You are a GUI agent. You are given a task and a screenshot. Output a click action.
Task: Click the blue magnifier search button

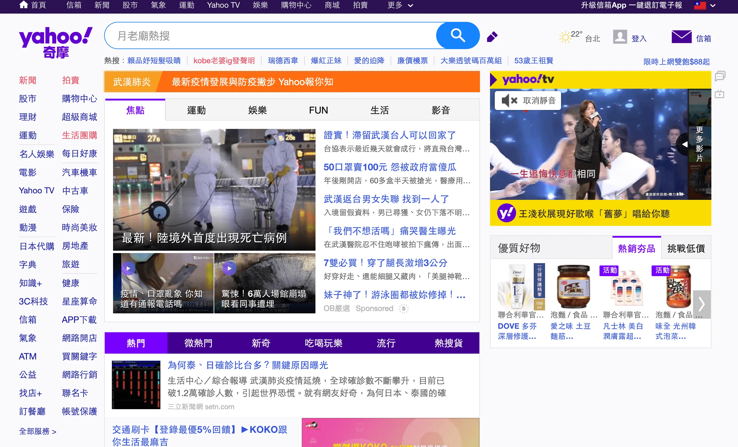click(x=458, y=35)
